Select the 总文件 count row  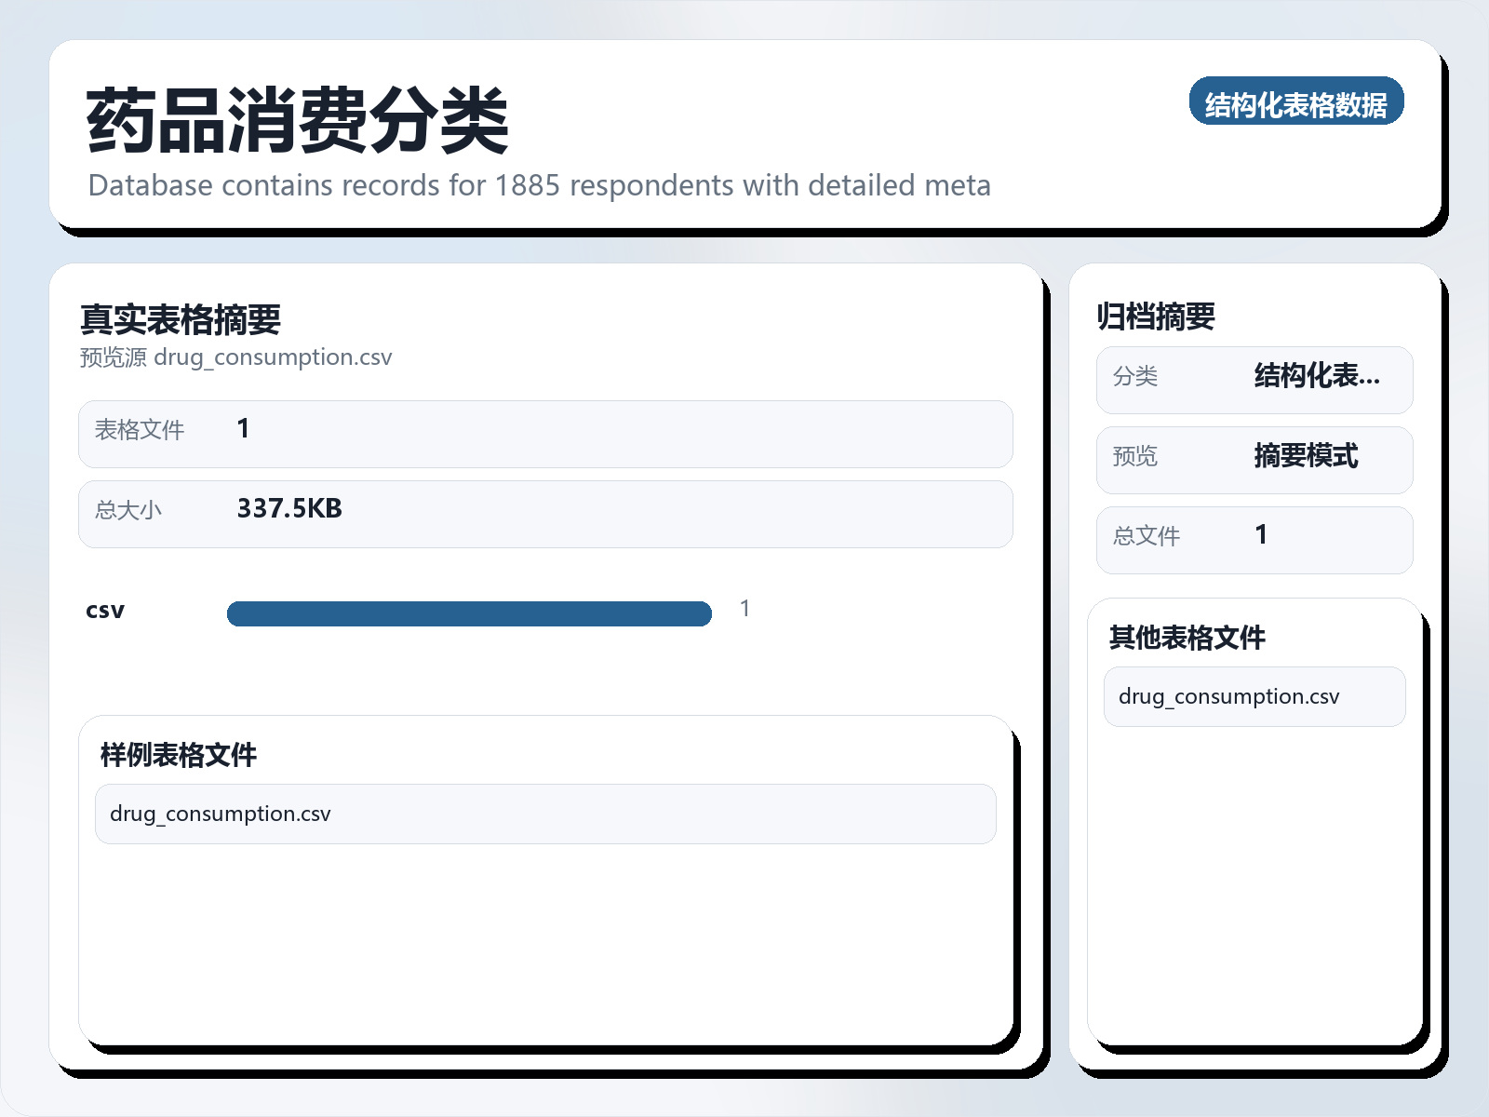[x=1254, y=538]
